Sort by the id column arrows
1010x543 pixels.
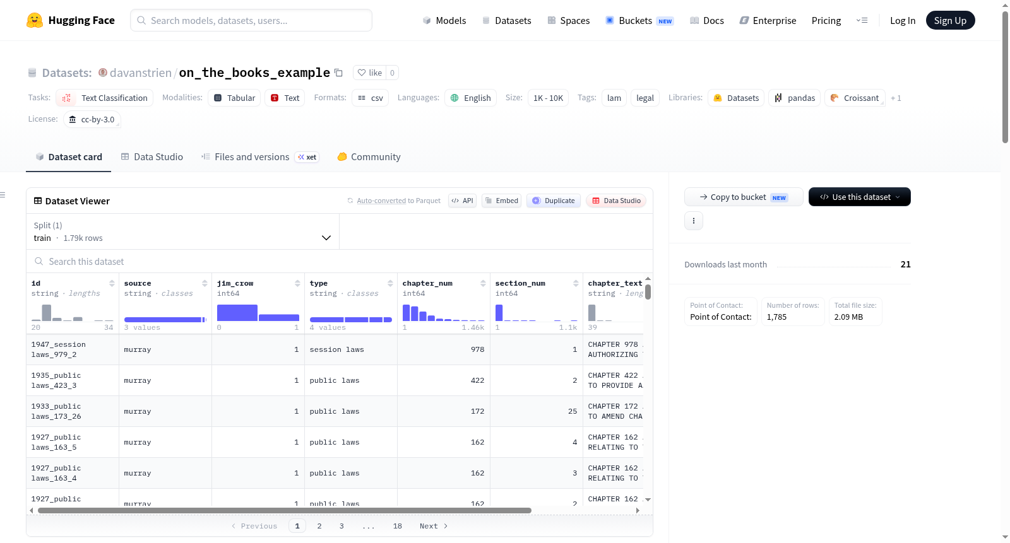pos(112,283)
